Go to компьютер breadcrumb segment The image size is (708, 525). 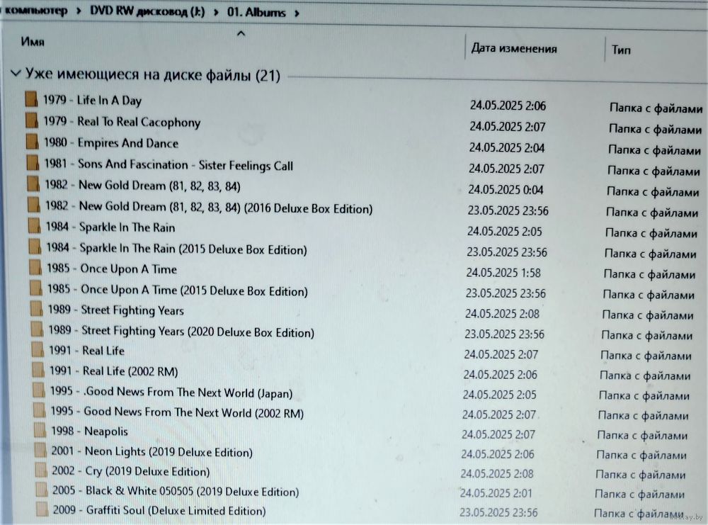pos(35,11)
